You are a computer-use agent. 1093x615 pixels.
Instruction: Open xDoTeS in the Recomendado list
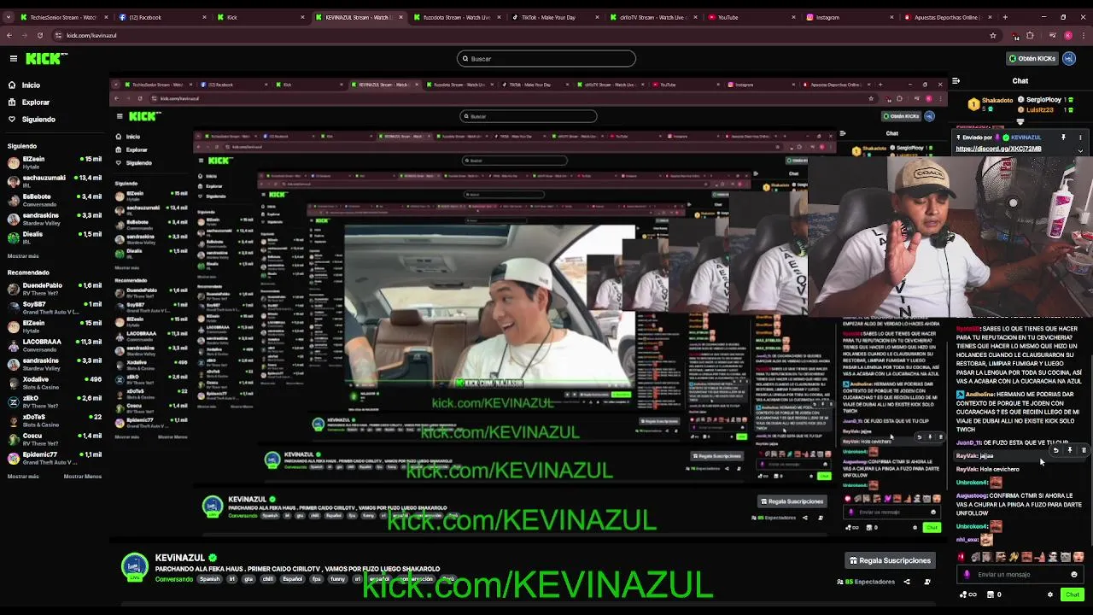(x=55, y=420)
